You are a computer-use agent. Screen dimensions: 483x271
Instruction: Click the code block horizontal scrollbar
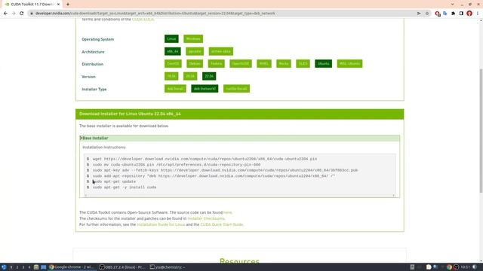pyautogui.click(x=240, y=196)
